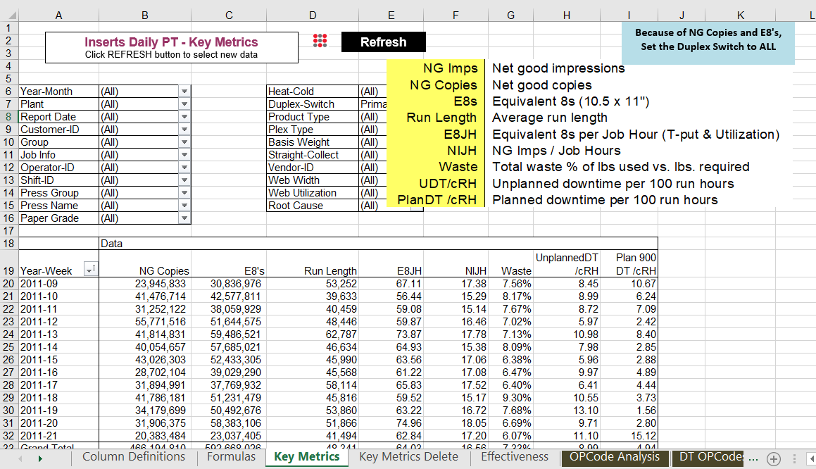Switch to the Effectiveness sheet
Screen dimensions: 816x469
514,456
